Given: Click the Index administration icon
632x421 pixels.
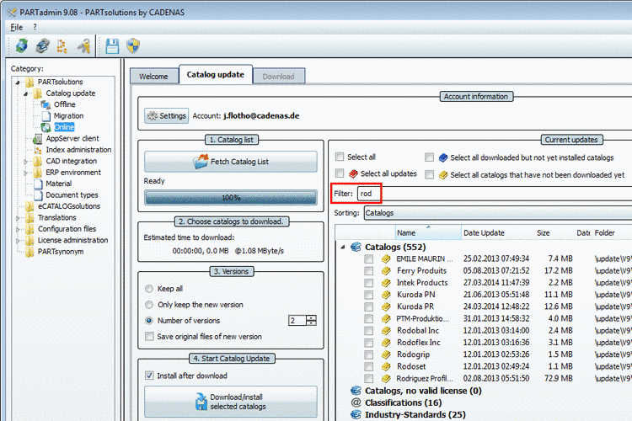Looking at the screenshot, I should click(38, 150).
